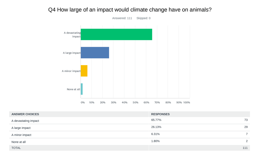Click the 'ANSWER CHOICES' column header
The height and width of the screenshot is (159, 259).
pos(25,114)
